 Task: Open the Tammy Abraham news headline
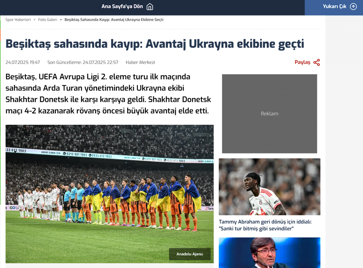[265, 225]
